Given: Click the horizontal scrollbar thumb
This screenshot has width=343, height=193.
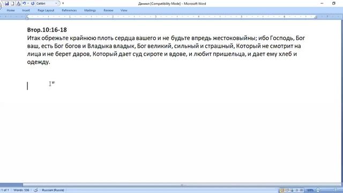Looking at the screenshot, I should point(182,185).
